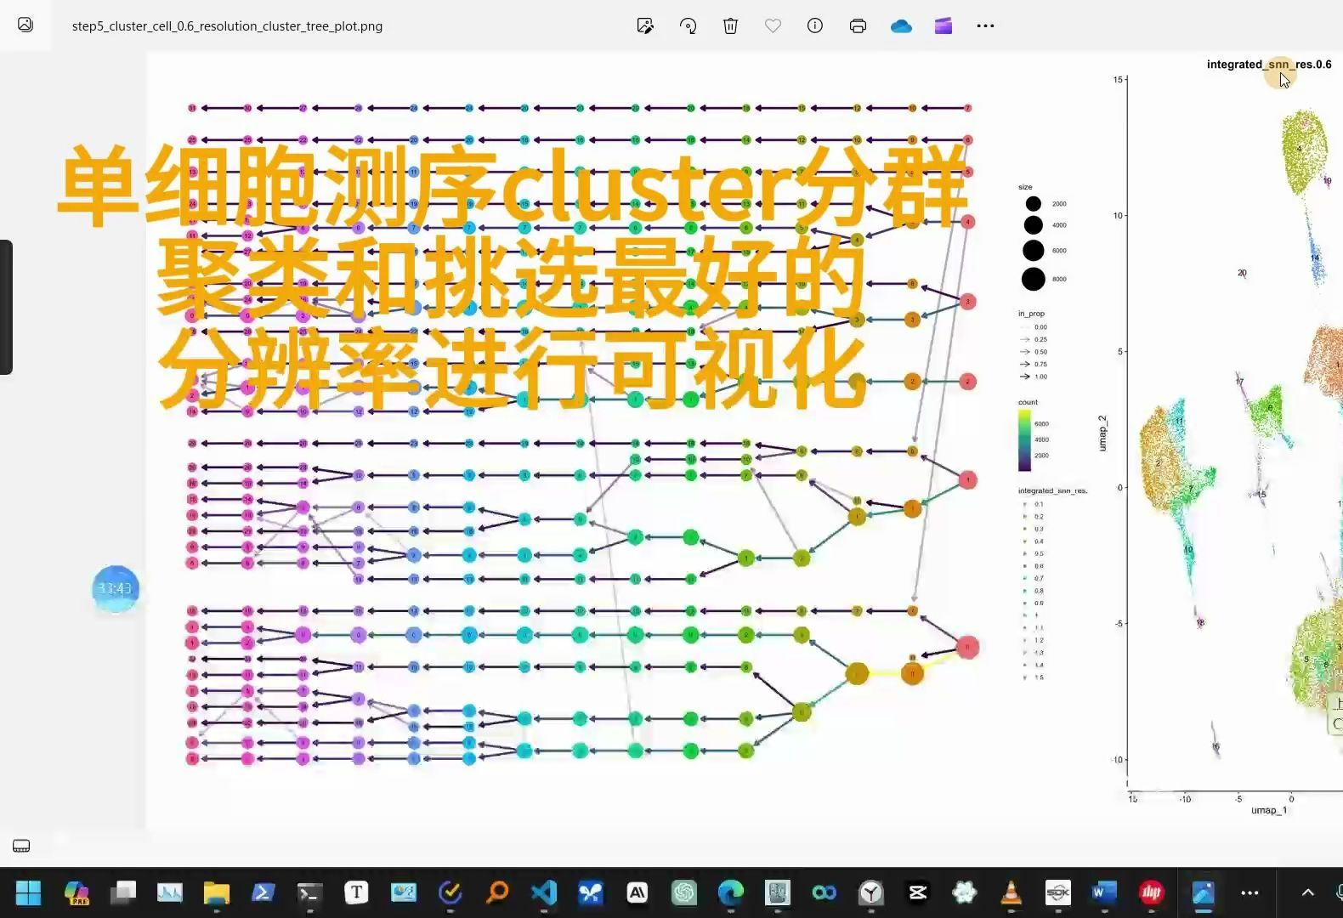Click the 'size' legend heading
This screenshot has width=1343, height=918.
1025,187
